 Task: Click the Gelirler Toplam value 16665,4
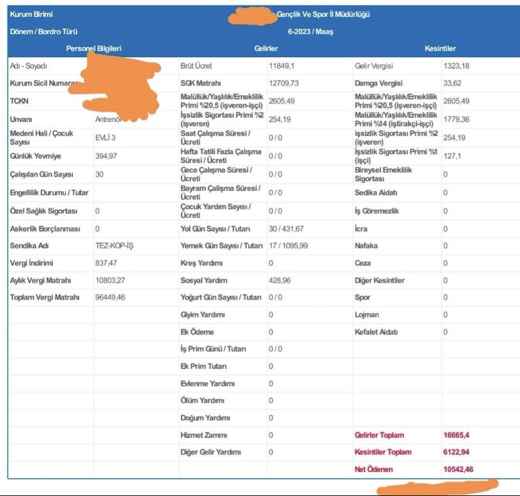(x=457, y=435)
